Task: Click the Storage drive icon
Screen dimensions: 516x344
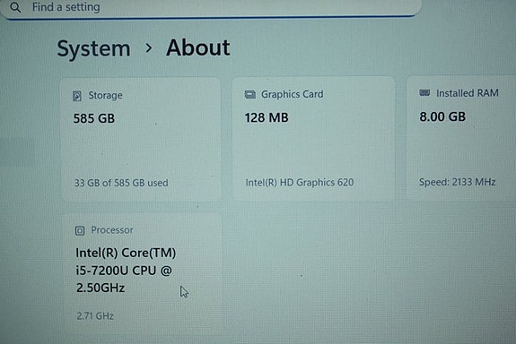Action: point(77,96)
